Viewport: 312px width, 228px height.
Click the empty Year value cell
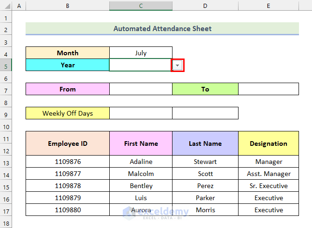click(141, 65)
